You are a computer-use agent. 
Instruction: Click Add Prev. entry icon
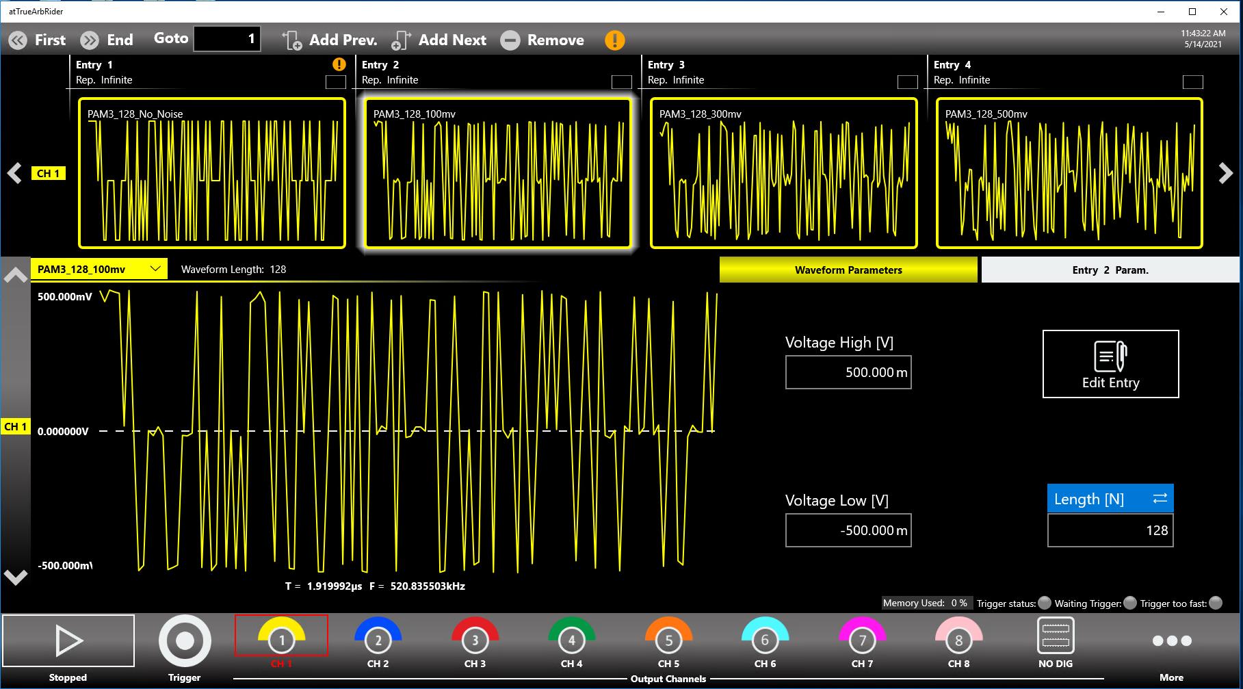[292, 40]
